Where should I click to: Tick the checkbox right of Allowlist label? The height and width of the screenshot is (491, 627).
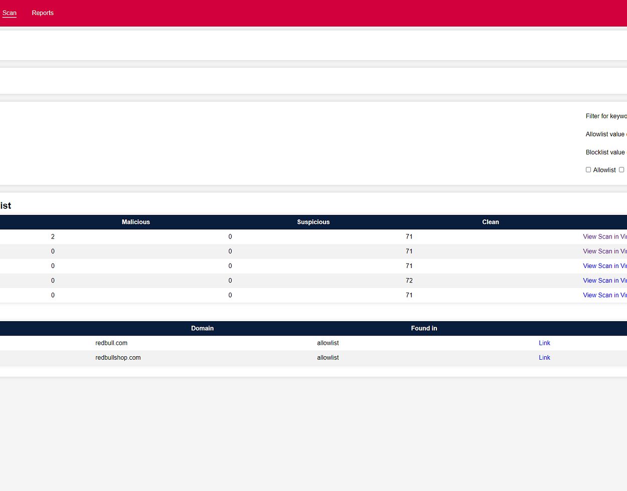621,170
